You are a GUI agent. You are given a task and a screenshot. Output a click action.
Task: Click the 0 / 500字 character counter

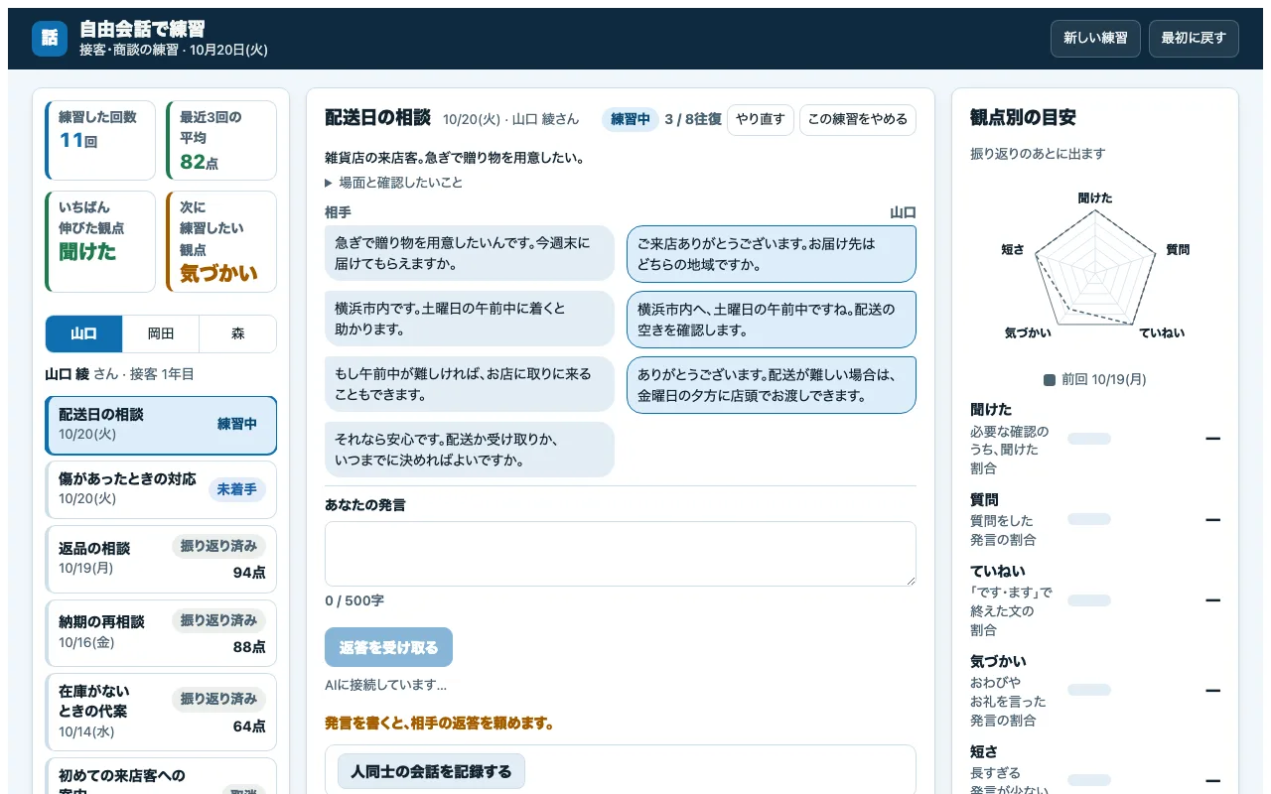[x=354, y=600]
